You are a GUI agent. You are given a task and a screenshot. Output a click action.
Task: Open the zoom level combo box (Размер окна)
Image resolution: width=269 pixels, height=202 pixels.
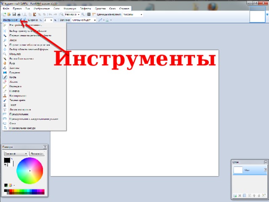click(72, 14)
